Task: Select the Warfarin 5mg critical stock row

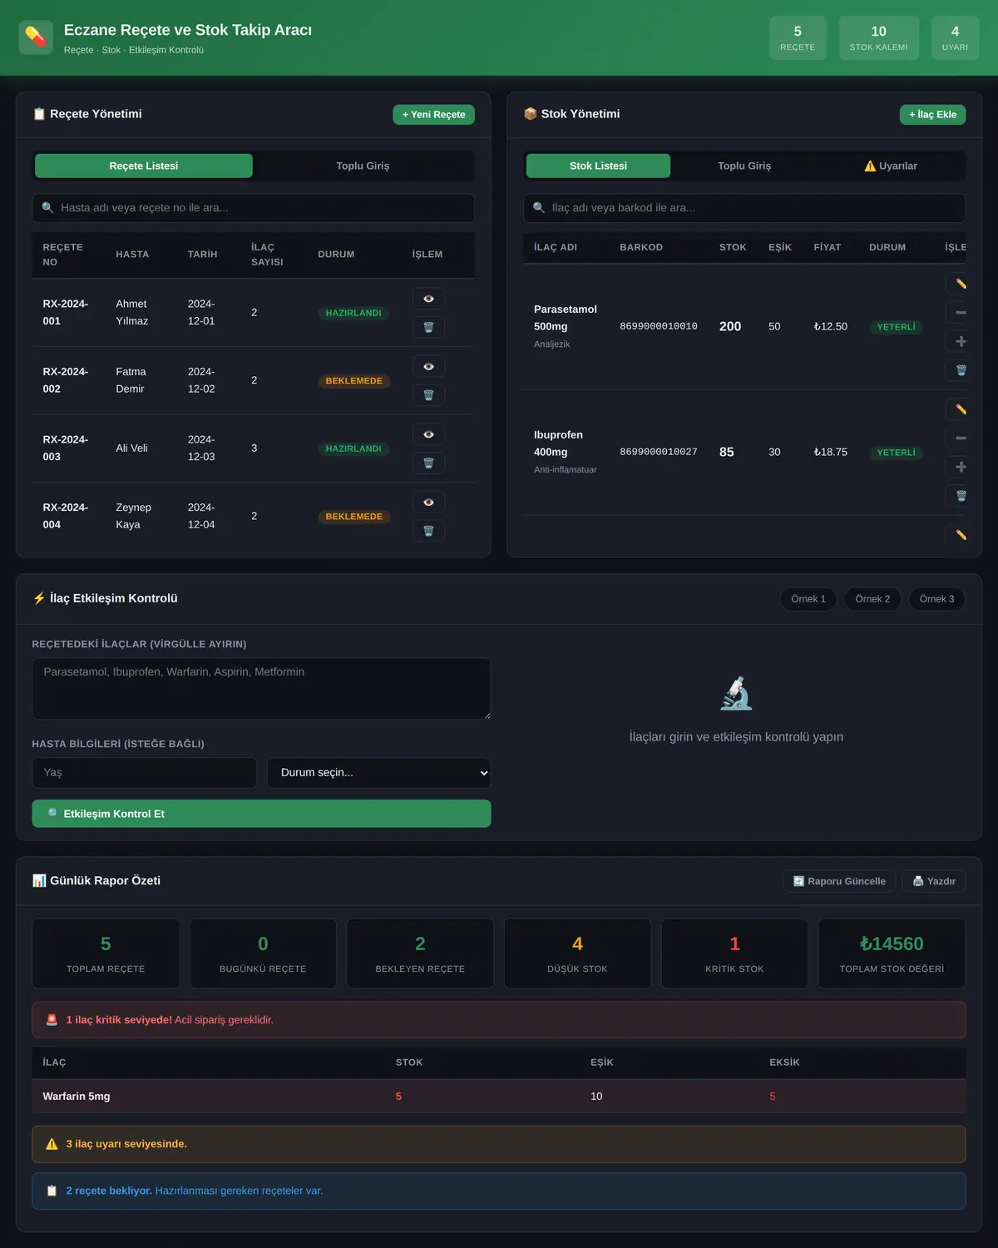Action: click(x=499, y=1097)
